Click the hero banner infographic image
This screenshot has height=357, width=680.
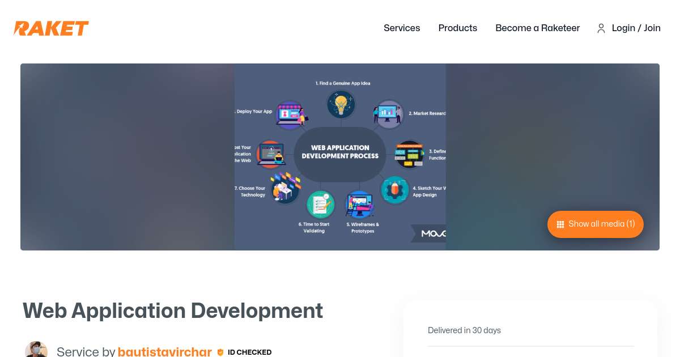tap(340, 157)
